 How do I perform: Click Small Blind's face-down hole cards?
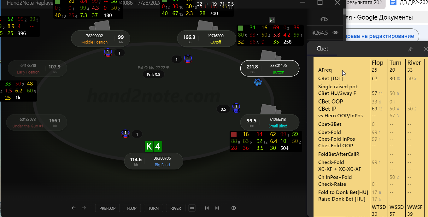point(270,109)
